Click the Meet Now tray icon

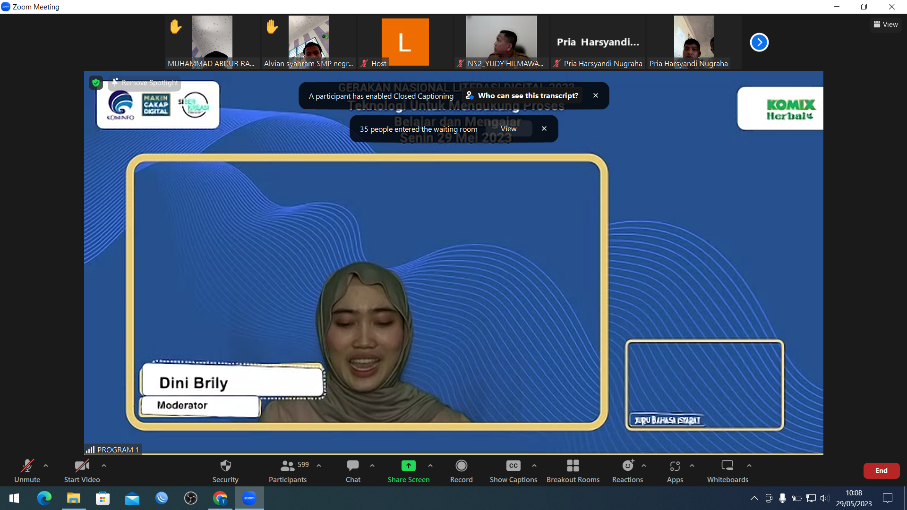tap(769, 498)
